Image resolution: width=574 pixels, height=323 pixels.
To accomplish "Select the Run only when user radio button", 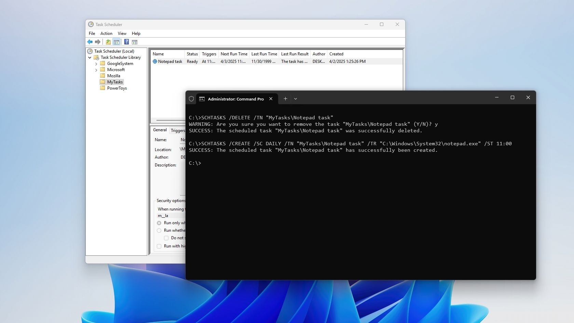I will point(159,223).
